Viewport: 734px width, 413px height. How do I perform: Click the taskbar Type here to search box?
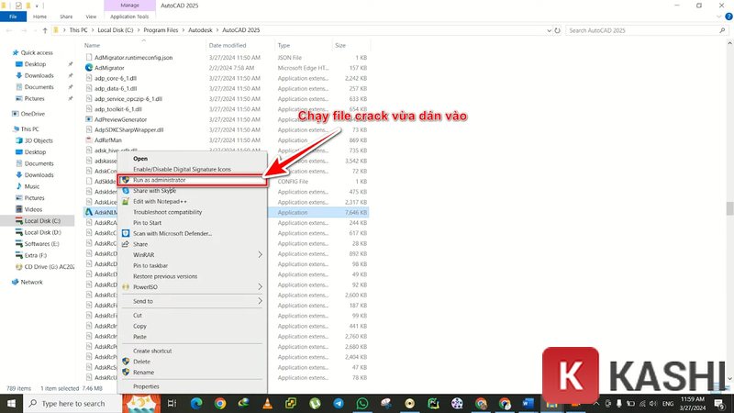pyautogui.click(x=72, y=403)
